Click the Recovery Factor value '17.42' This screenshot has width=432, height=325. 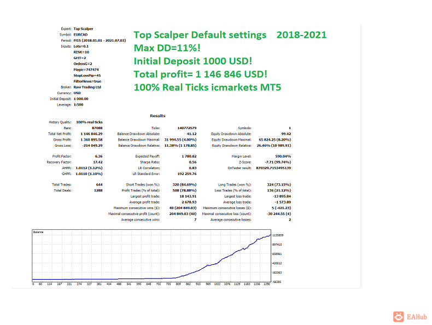point(98,162)
